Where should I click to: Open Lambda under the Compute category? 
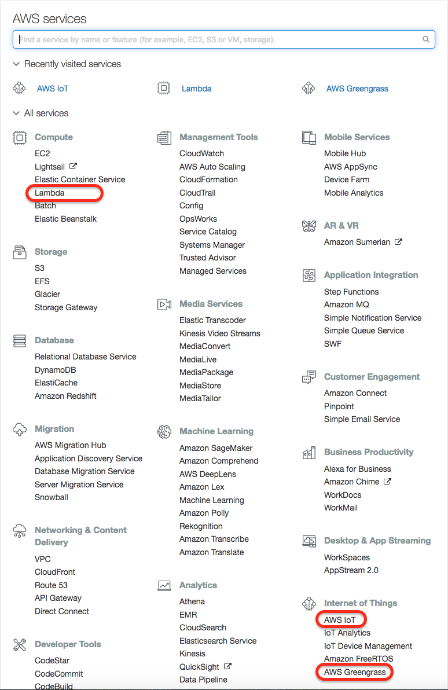tap(50, 193)
